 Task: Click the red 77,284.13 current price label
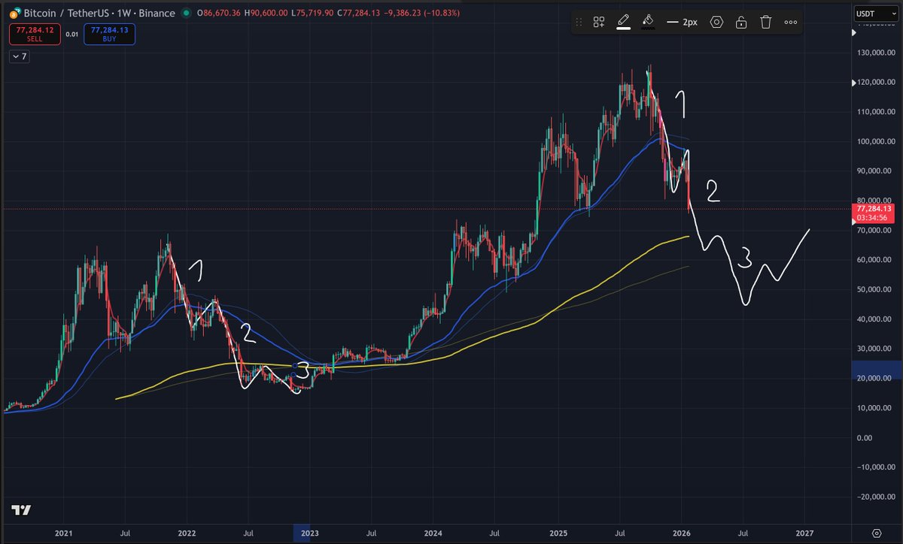[x=874, y=213]
